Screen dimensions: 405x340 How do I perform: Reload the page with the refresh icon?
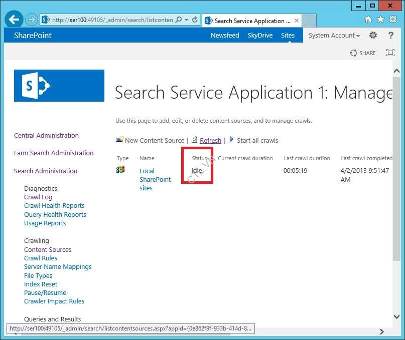click(195, 20)
